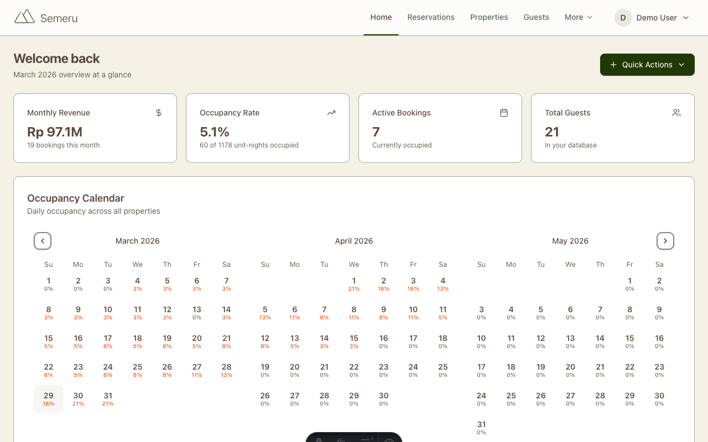708x442 pixels.
Task: Click April 26 in the calendar
Action: coord(265,399)
